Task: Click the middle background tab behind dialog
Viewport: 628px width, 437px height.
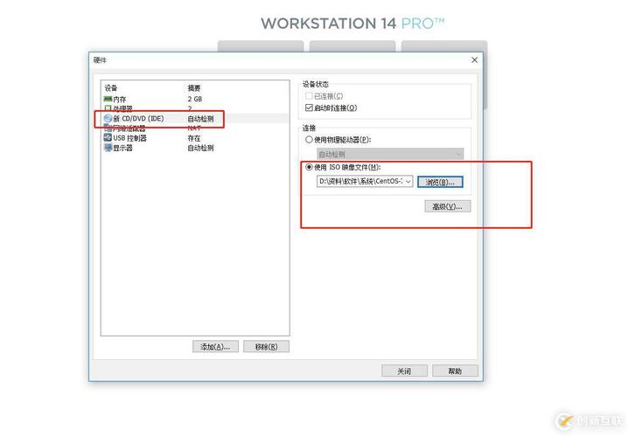Action: [x=352, y=46]
